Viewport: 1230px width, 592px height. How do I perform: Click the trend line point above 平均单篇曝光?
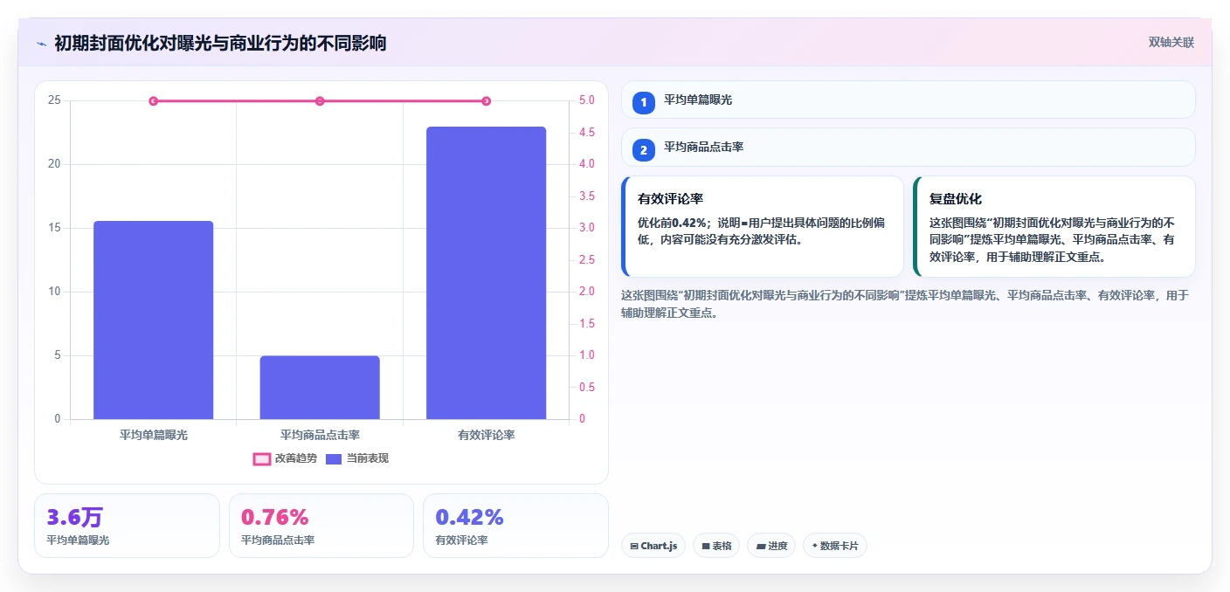click(154, 101)
